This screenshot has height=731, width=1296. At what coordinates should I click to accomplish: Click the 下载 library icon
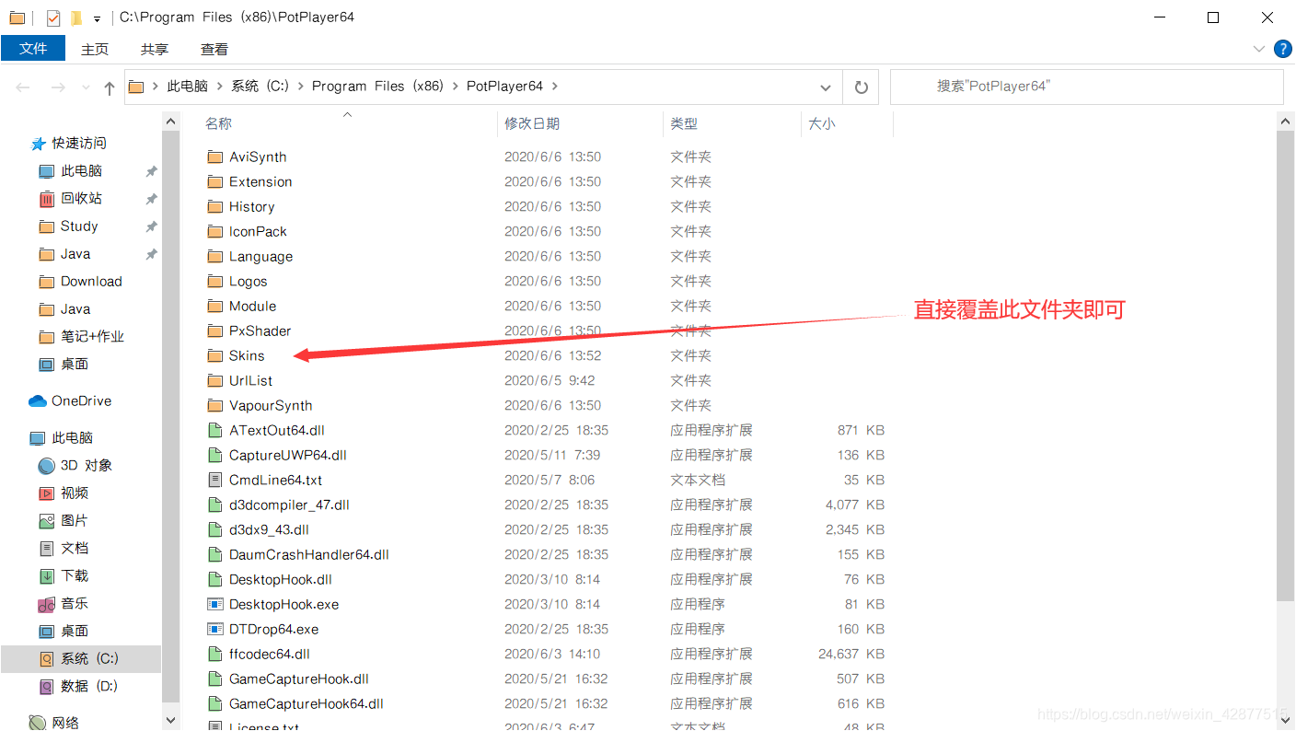(47, 575)
